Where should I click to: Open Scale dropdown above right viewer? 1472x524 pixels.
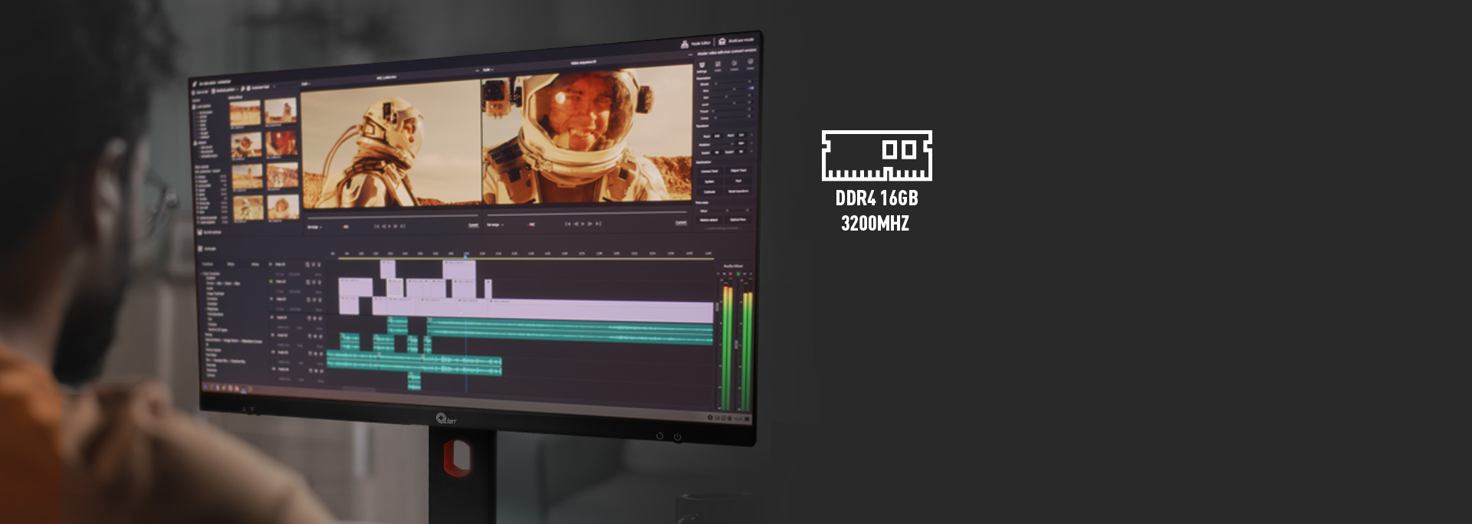point(488,70)
